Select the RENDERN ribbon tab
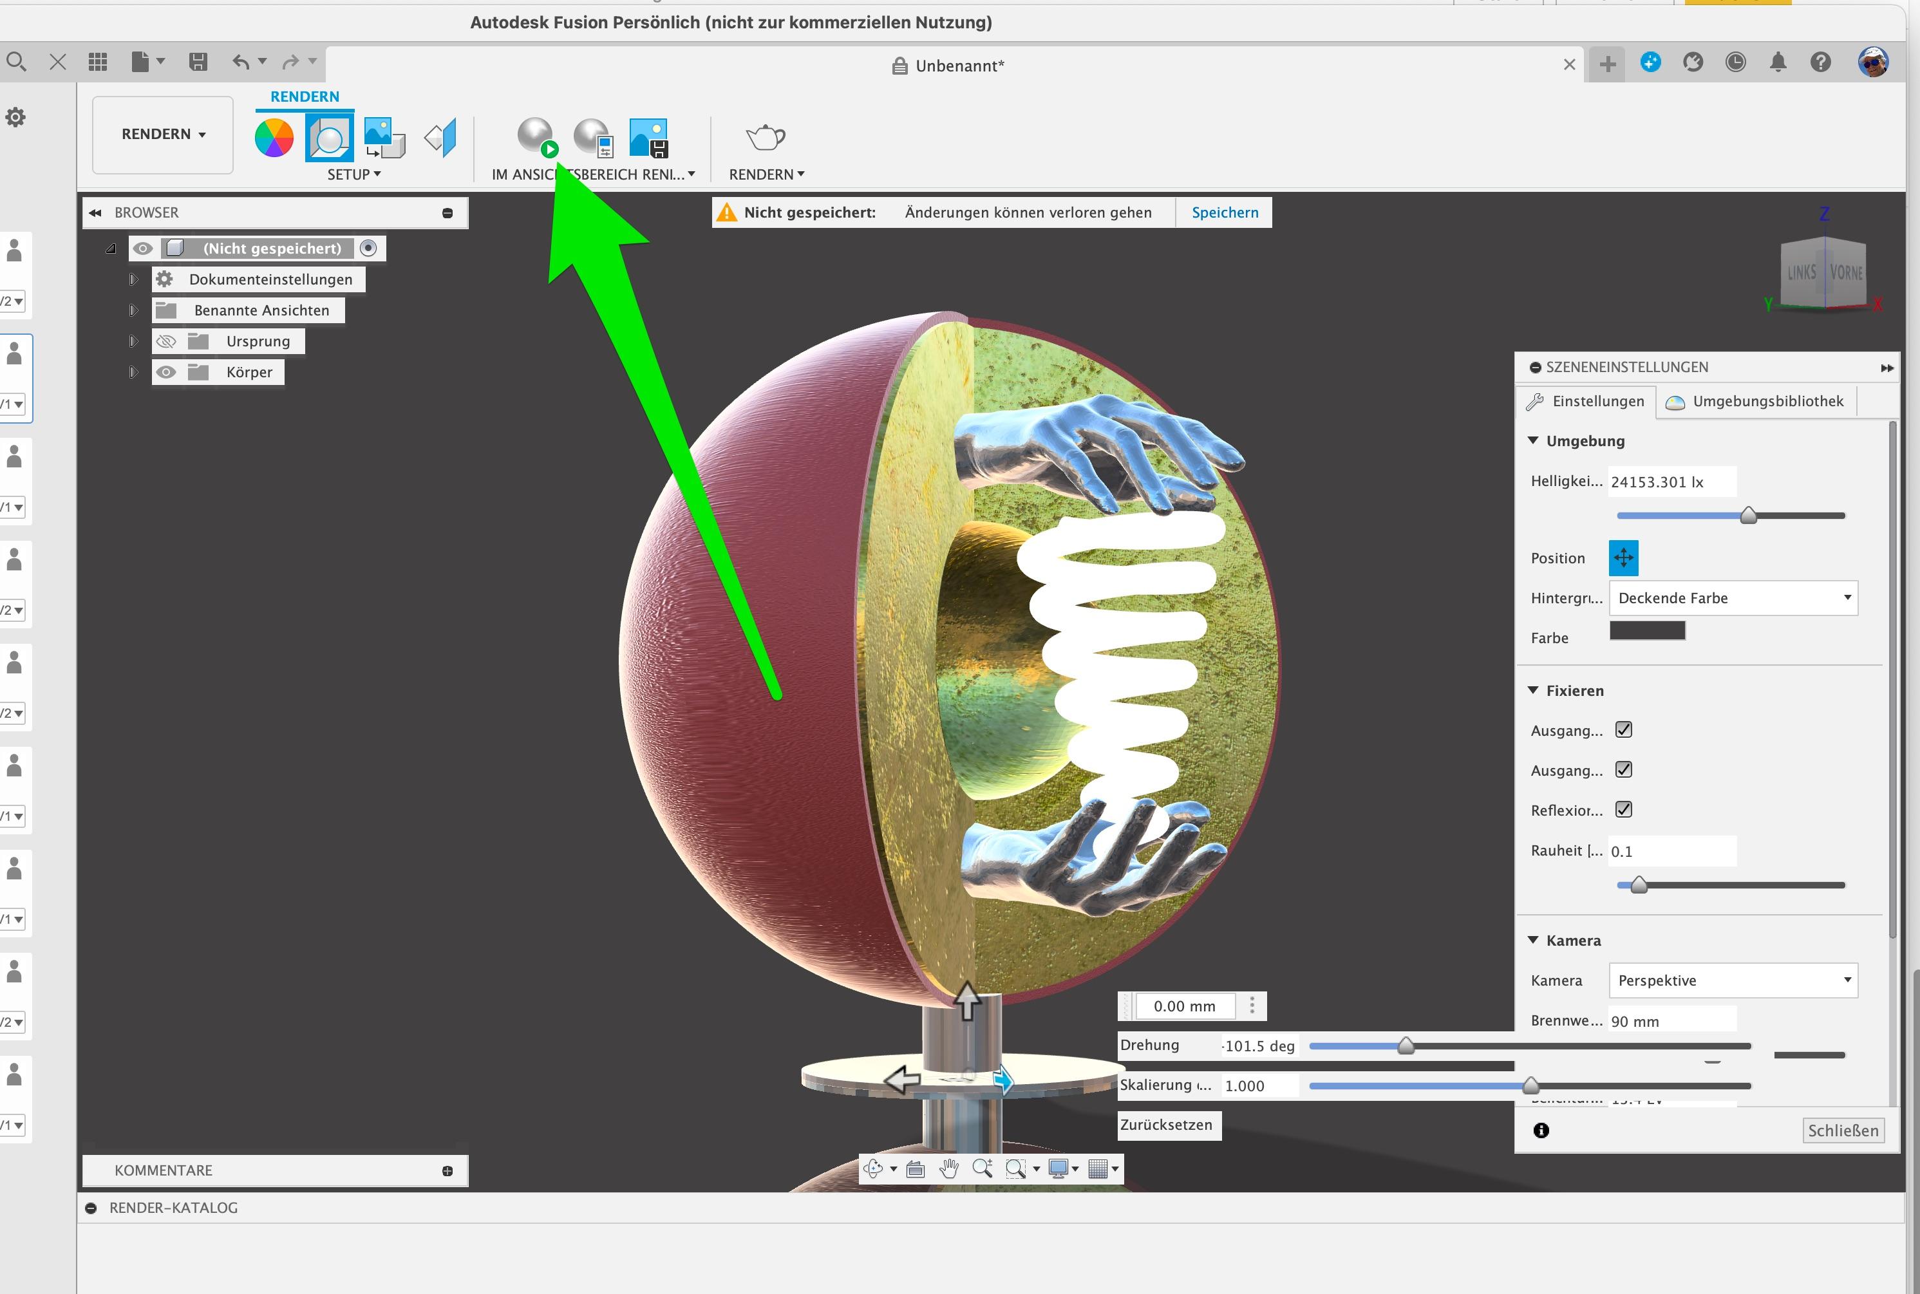 click(x=305, y=97)
